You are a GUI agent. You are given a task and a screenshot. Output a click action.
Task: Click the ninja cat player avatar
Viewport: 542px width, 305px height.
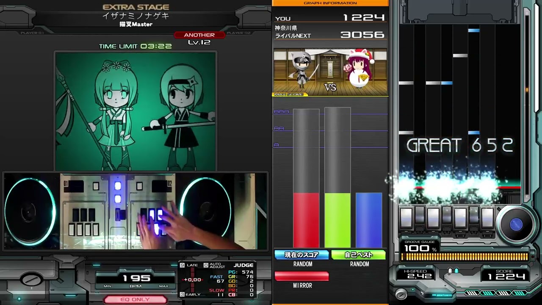point(301,71)
